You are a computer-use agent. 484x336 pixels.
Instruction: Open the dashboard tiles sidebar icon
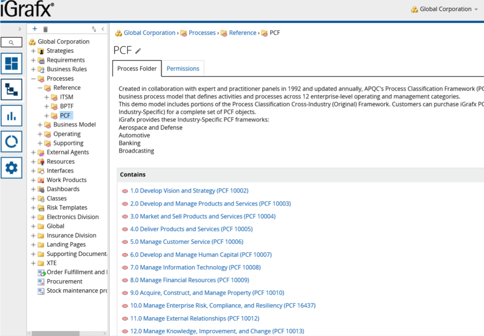(11, 64)
